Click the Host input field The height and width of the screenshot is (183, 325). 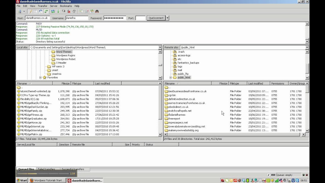[x=37, y=18]
